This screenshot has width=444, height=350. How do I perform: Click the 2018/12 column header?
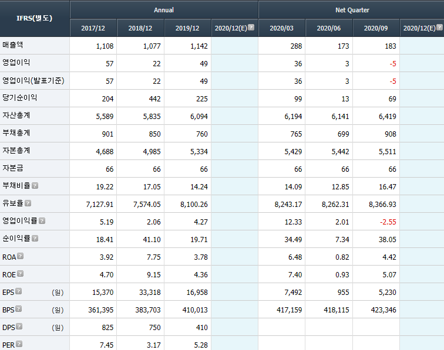tap(140, 28)
